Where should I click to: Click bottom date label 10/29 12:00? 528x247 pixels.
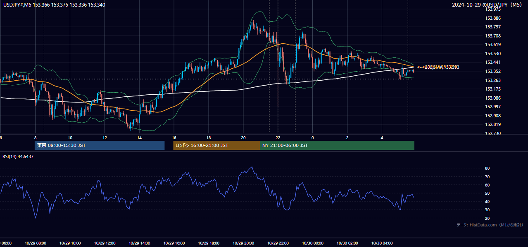coord(105,243)
